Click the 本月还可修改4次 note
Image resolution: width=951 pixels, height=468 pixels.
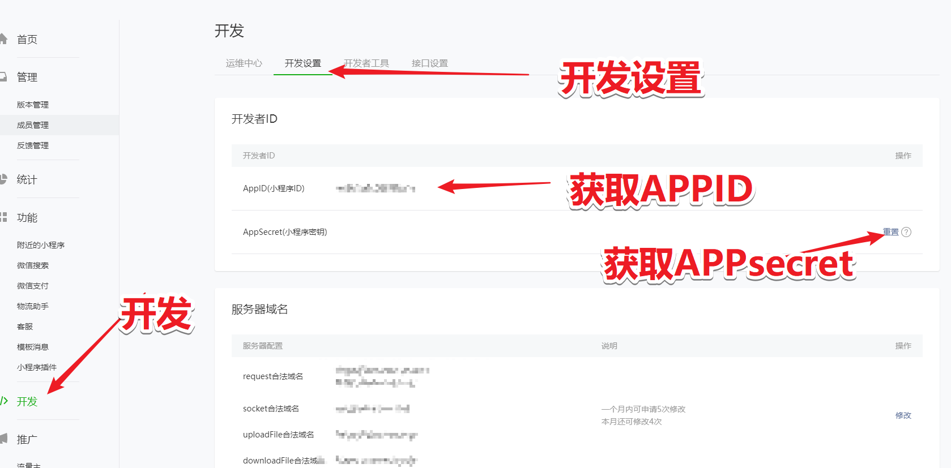632,422
